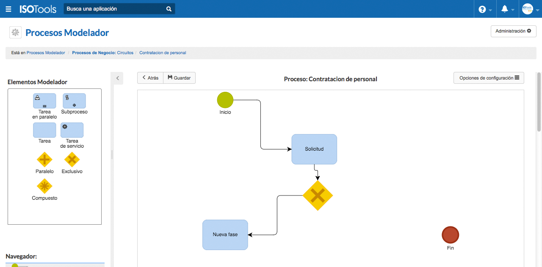Viewport: 542px width, 267px height.
Task: Open Opciones de configuración menu
Action: 489,78
